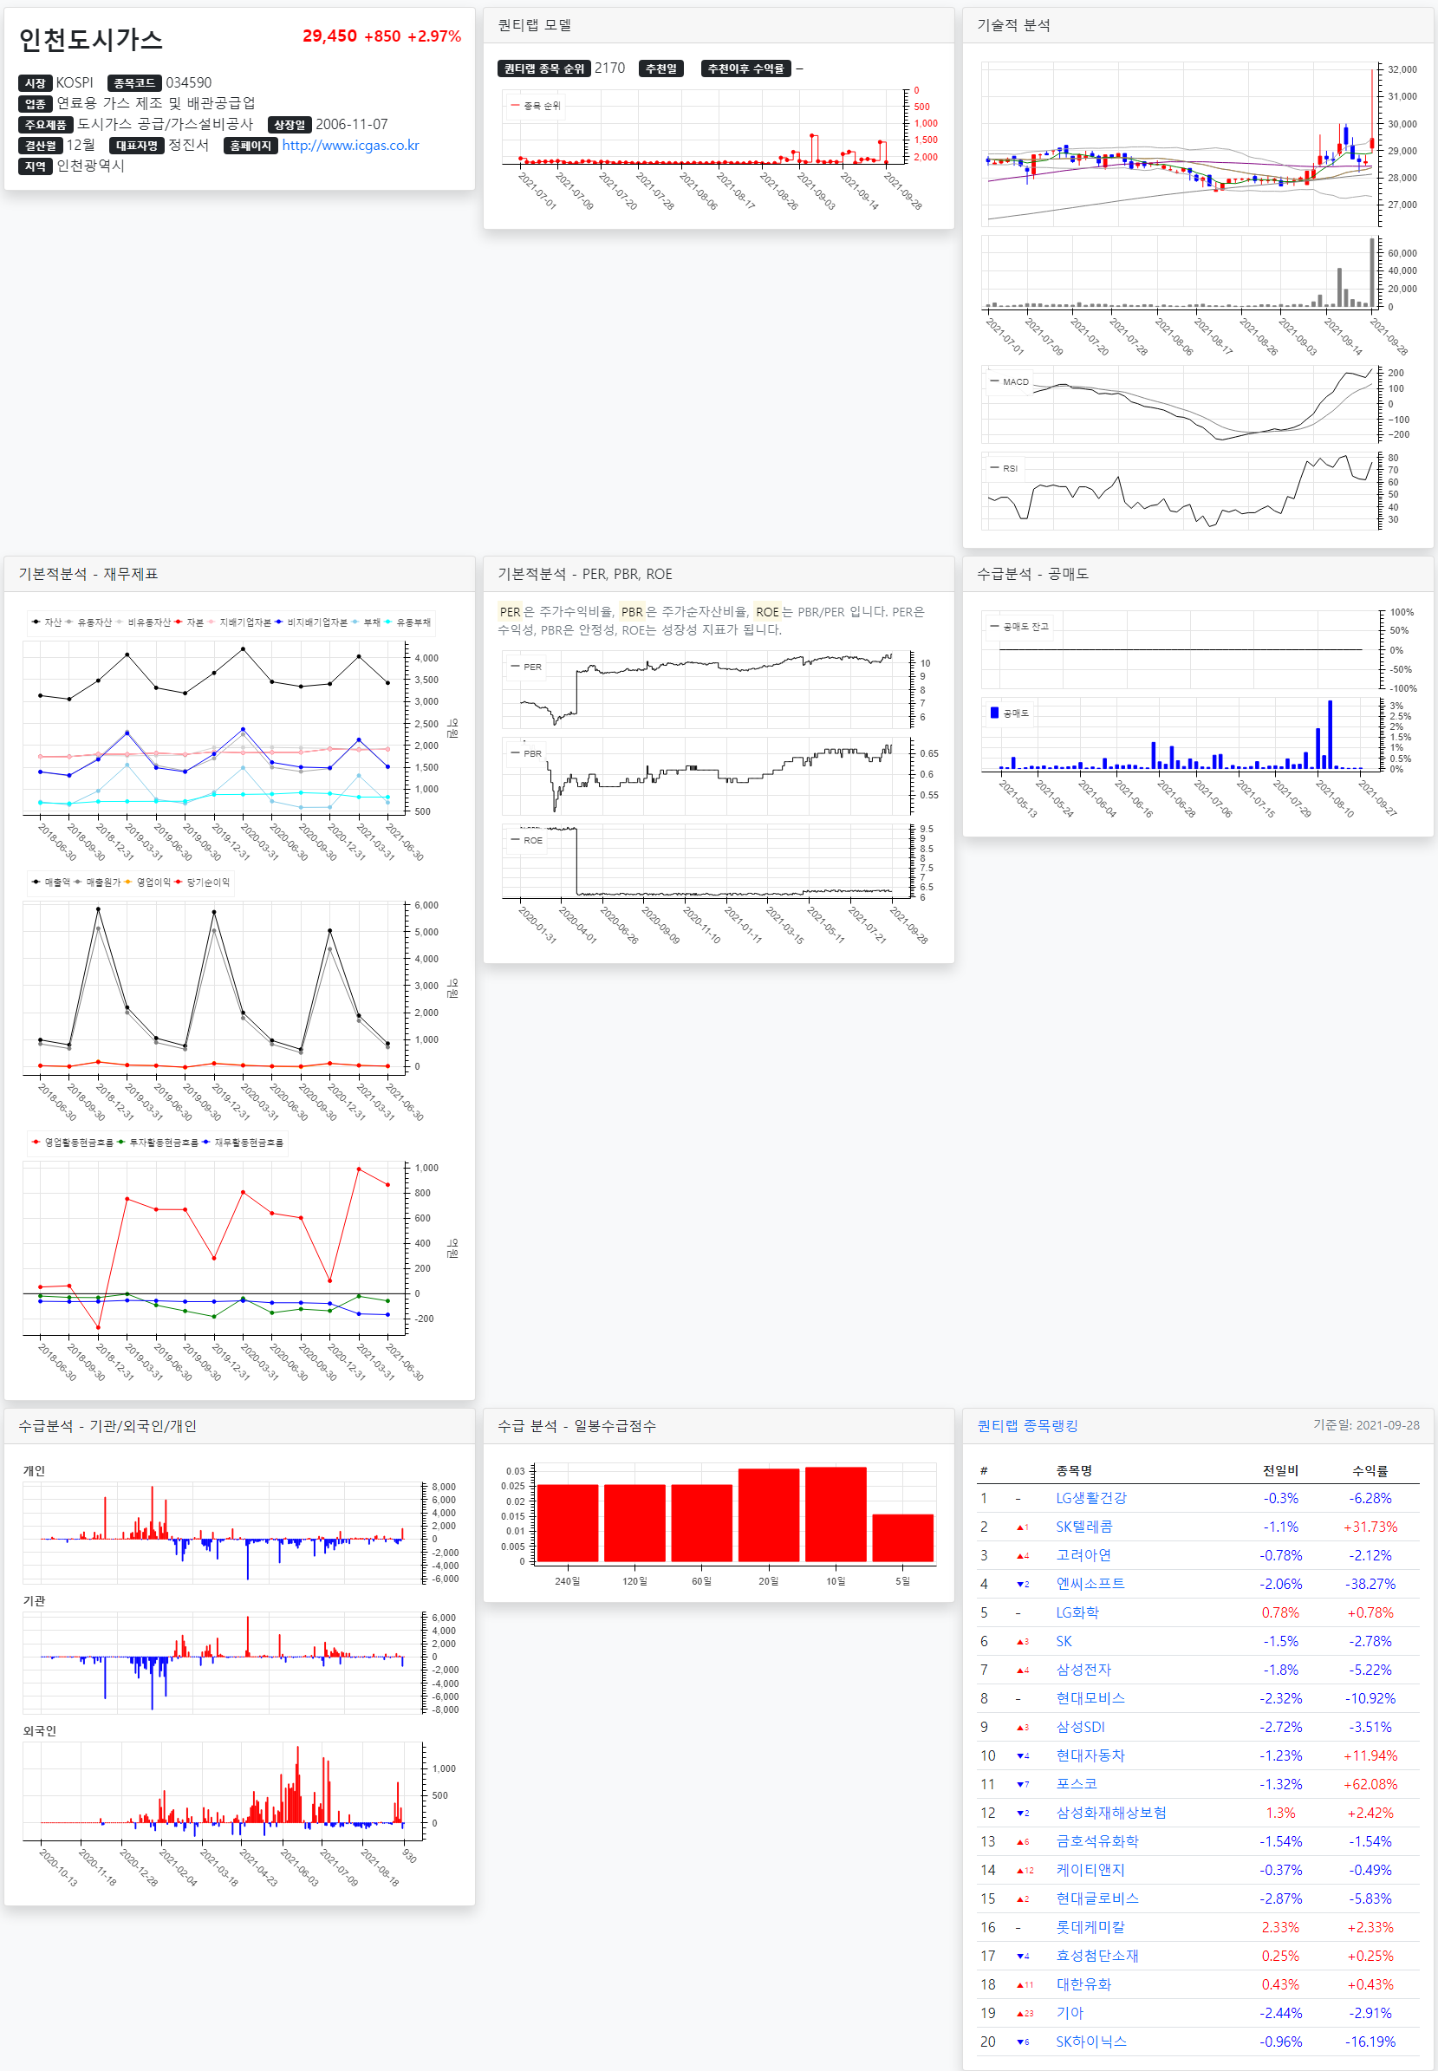Click the RSI legend line marker
This screenshot has width=1438, height=2071.
995,468
